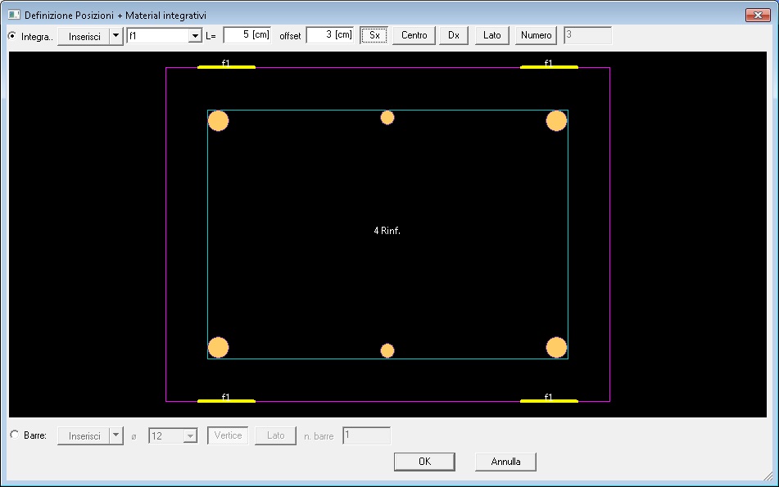The height and width of the screenshot is (487, 779).
Task: Cancel dialog with Annulla button
Action: click(505, 462)
